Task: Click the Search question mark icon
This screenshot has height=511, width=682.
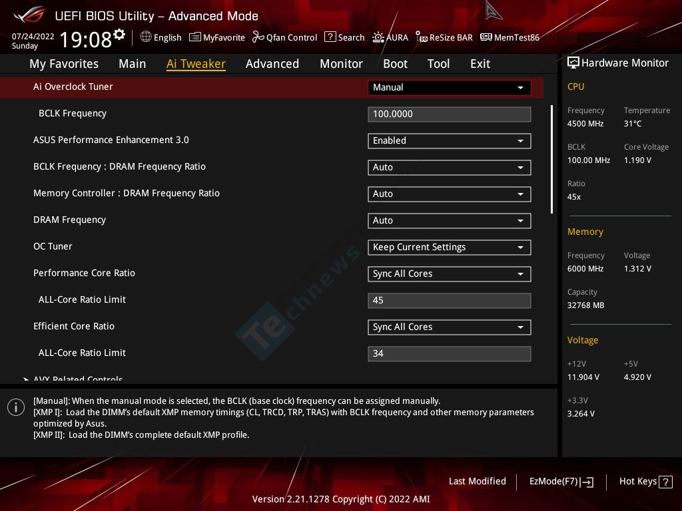Action: (330, 37)
